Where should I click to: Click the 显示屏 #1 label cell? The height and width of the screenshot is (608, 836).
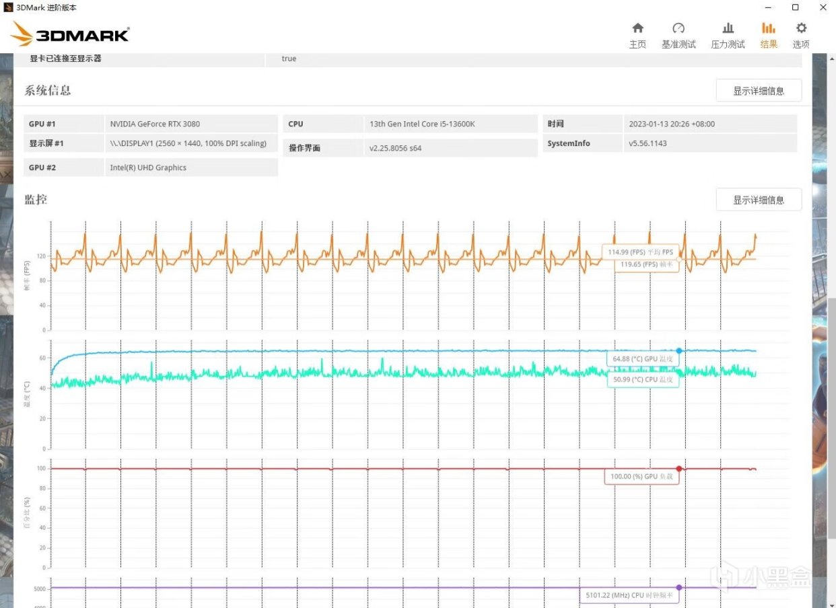coord(64,143)
